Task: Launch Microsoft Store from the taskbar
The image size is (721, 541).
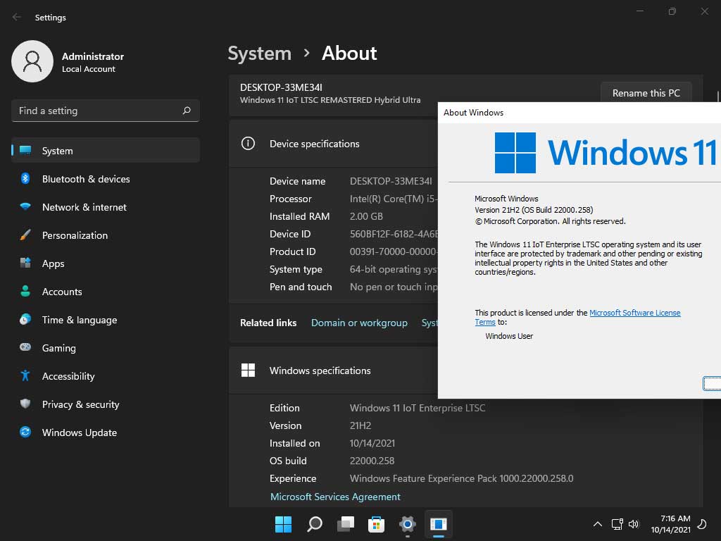Action: point(376,524)
